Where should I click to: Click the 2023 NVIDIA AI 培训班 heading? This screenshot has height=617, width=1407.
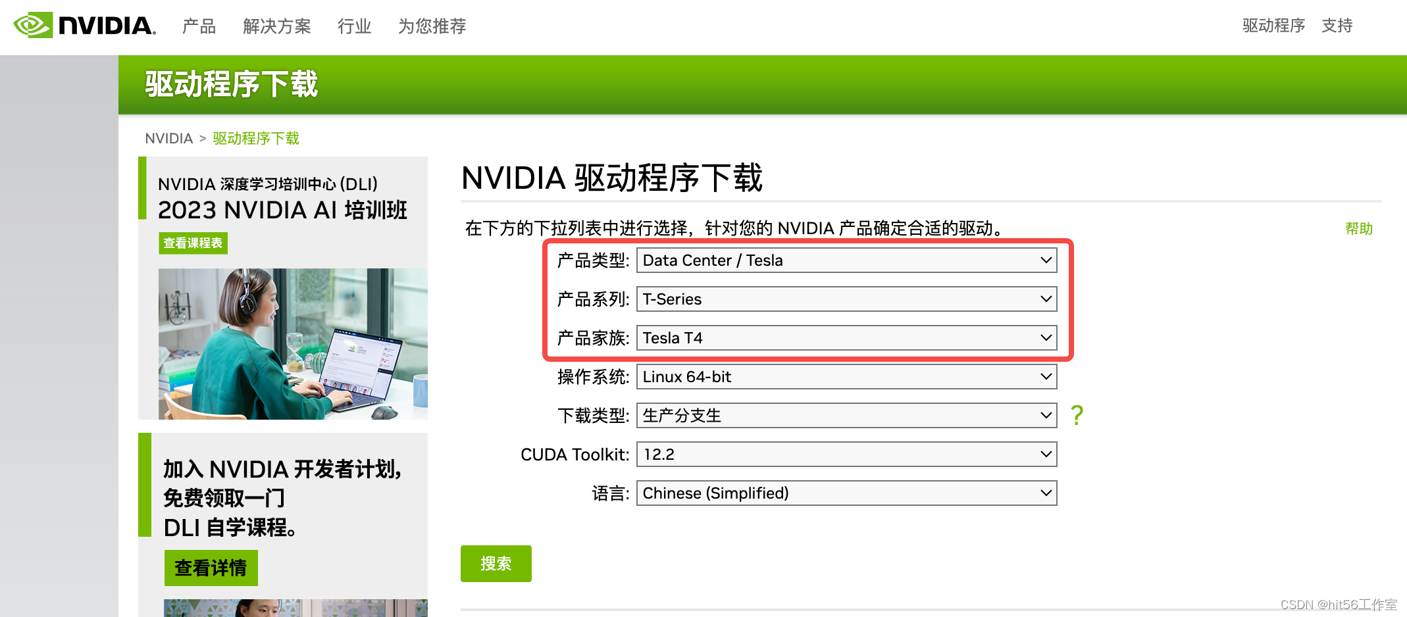(283, 210)
